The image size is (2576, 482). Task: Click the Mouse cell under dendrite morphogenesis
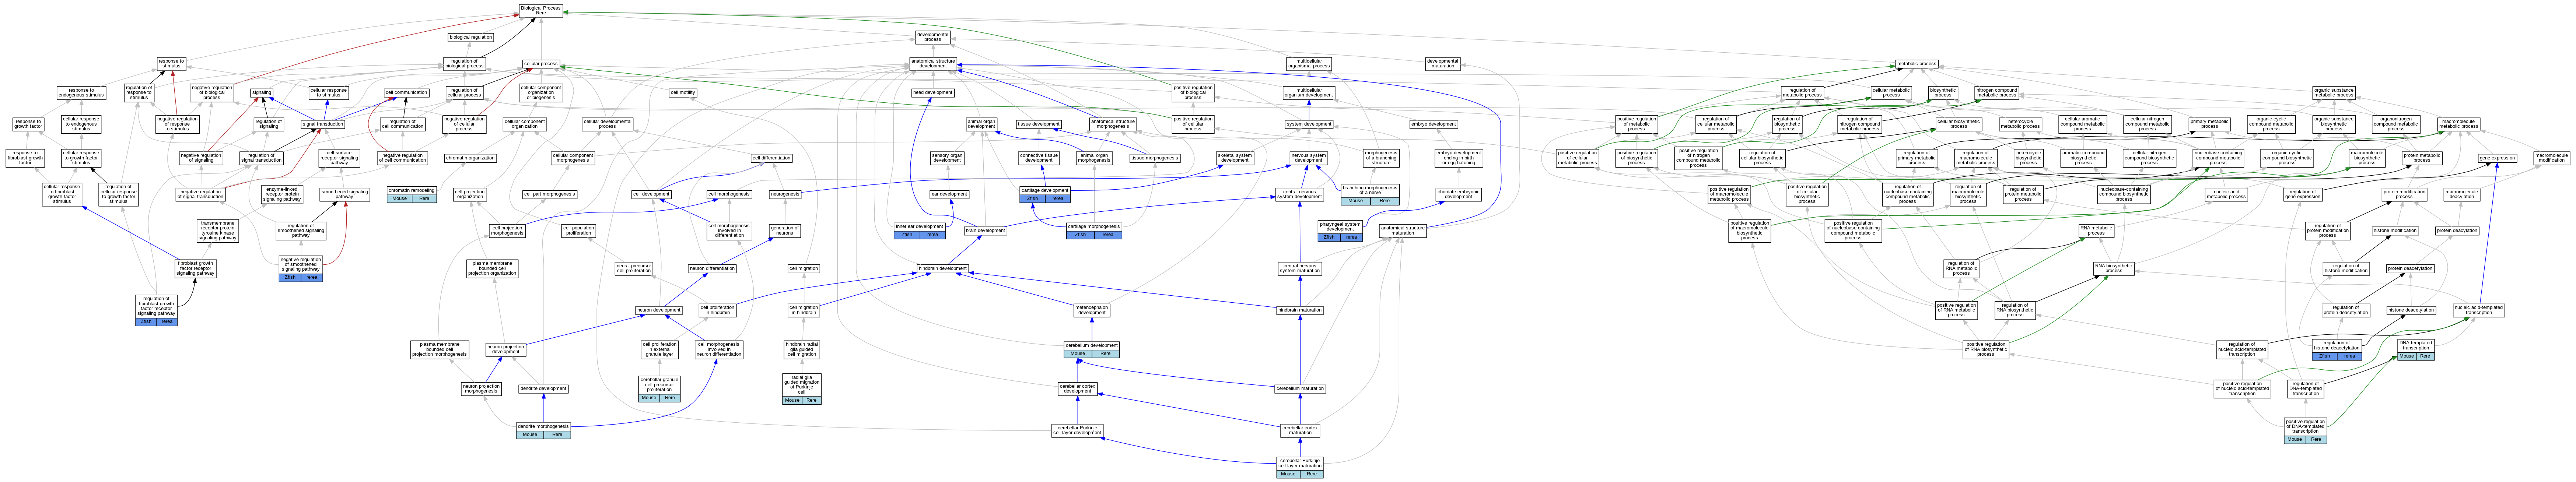click(x=530, y=435)
